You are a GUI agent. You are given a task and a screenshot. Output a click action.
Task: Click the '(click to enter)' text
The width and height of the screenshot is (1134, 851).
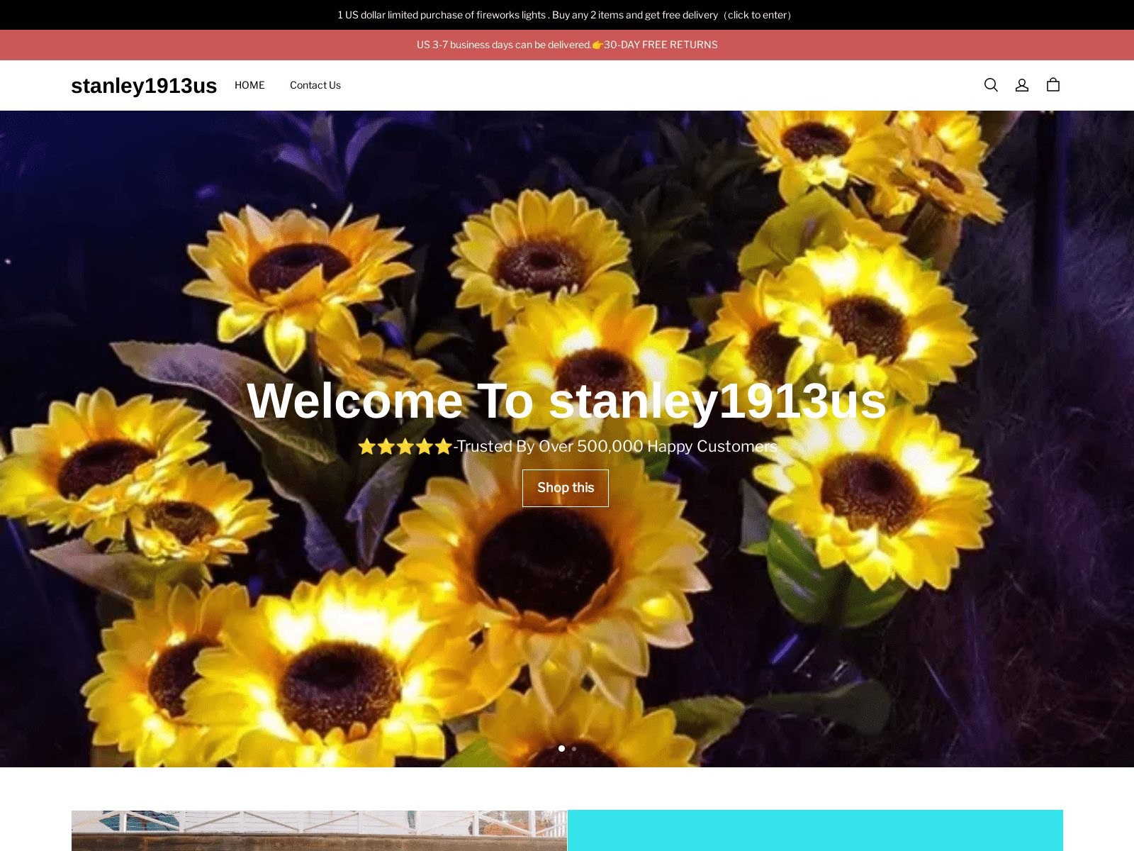[758, 15]
